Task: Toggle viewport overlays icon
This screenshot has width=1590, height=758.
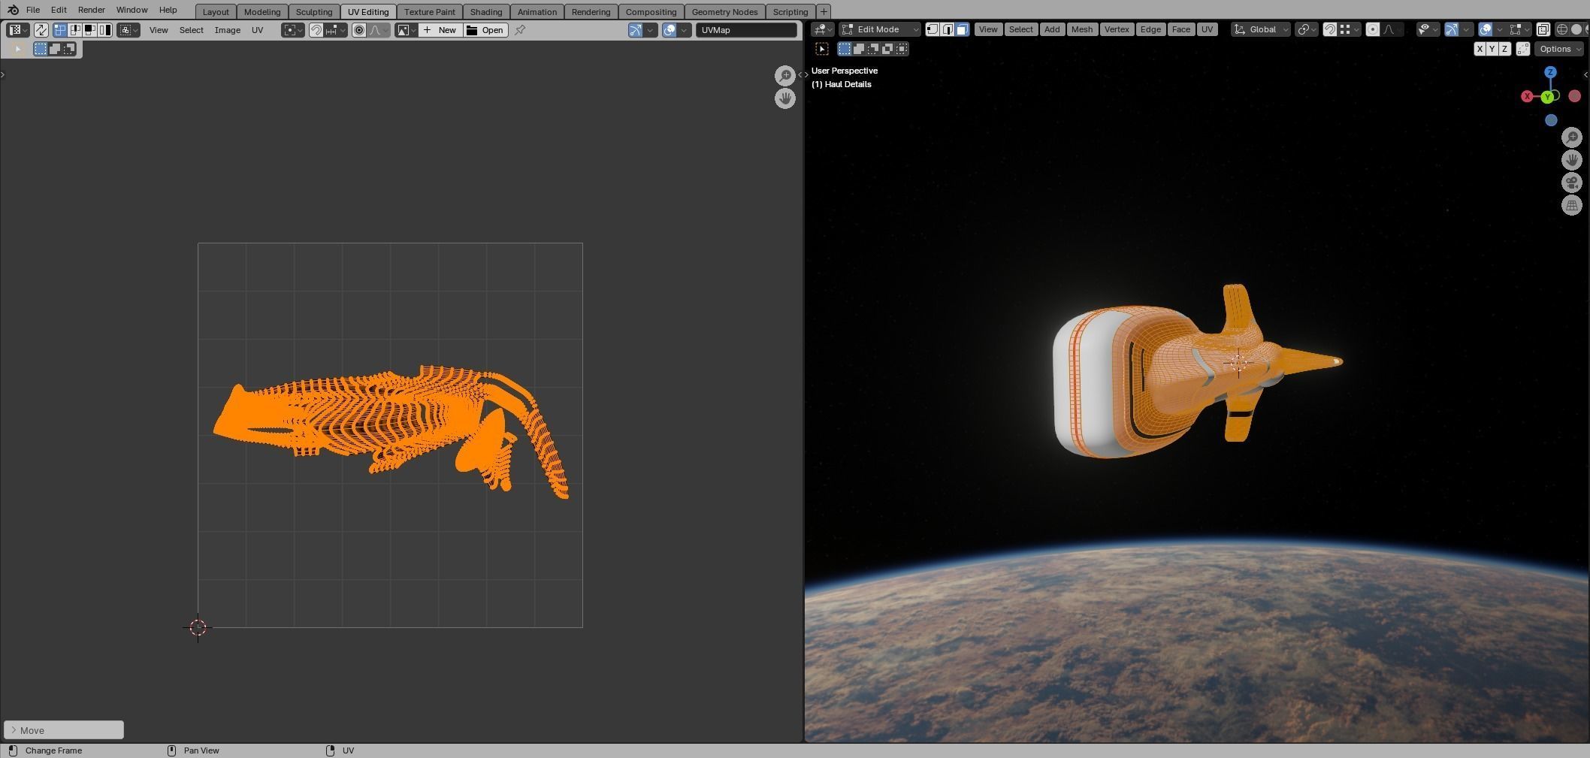Action: [x=1486, y=29]
